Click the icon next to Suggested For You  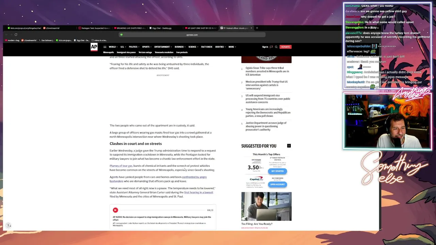(x=289, y=146)
